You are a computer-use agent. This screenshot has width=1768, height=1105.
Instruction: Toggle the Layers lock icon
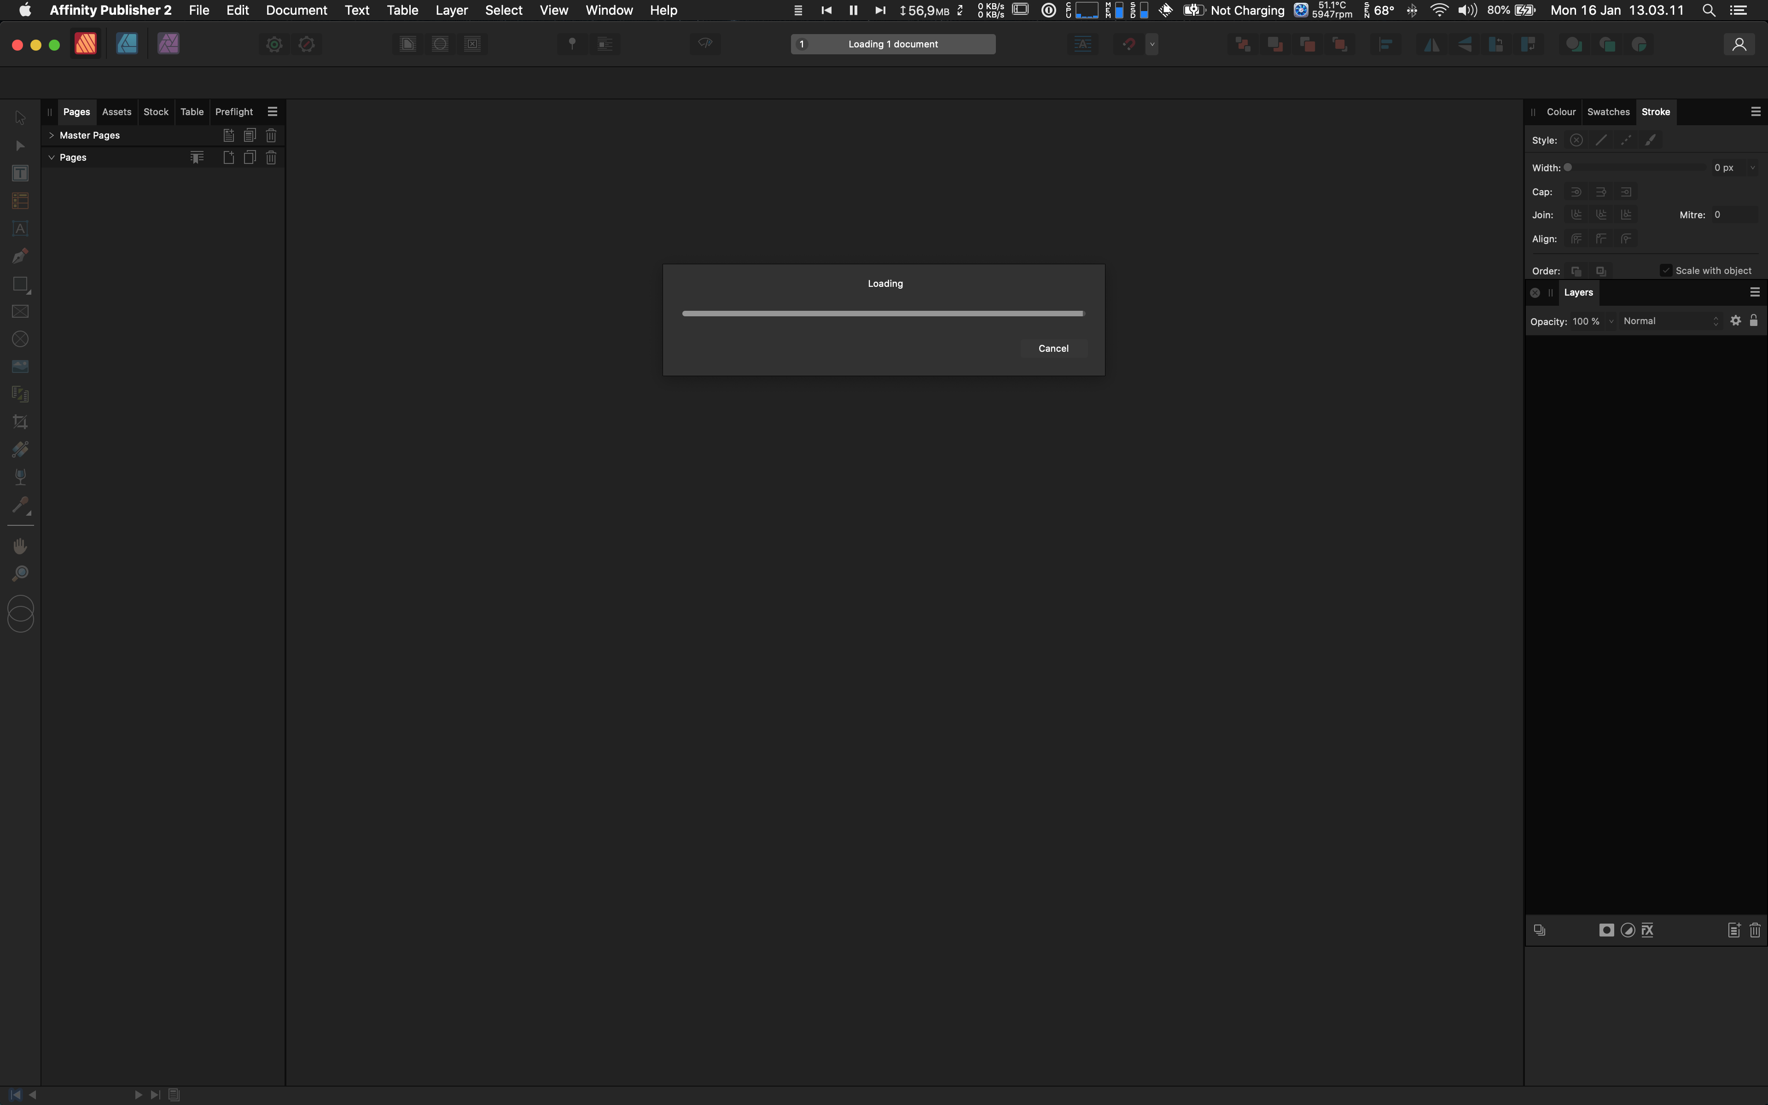click(1753, 320)
